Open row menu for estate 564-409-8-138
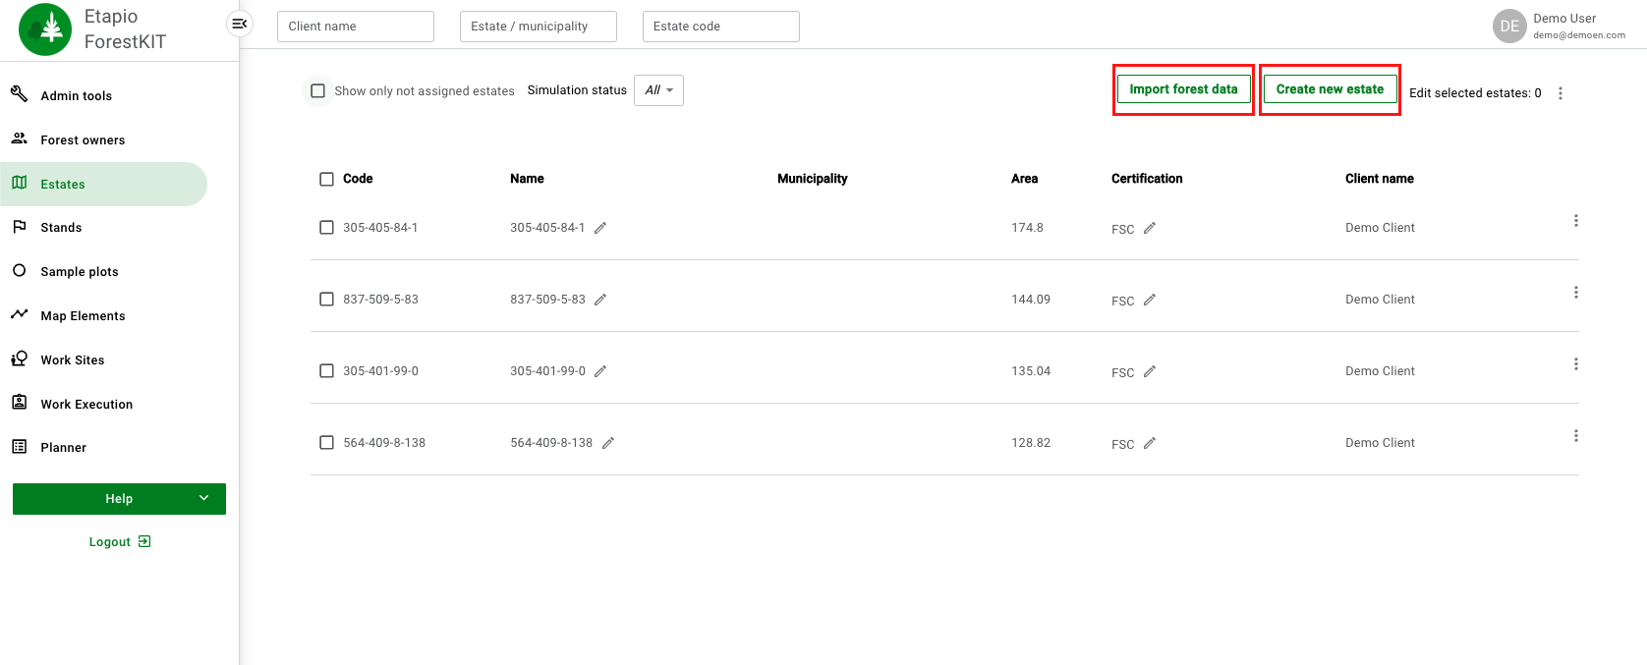This screenshot has width=1647, height=665. coord(1576,436)
